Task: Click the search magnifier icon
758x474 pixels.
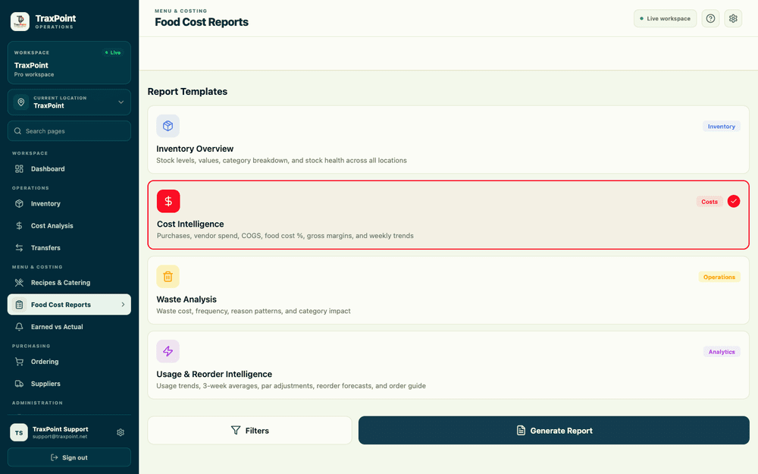Action: click(18, 131)
